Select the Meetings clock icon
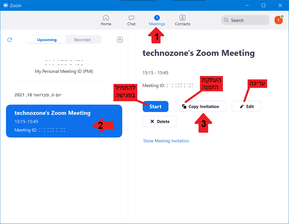289x224 pixels. (x=157, y=18)
